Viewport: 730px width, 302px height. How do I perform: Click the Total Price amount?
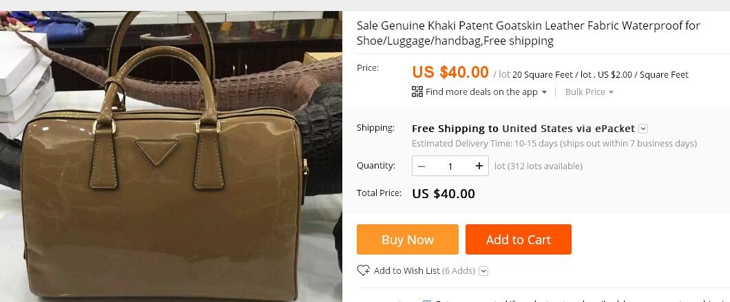click(x=444, y=193)
